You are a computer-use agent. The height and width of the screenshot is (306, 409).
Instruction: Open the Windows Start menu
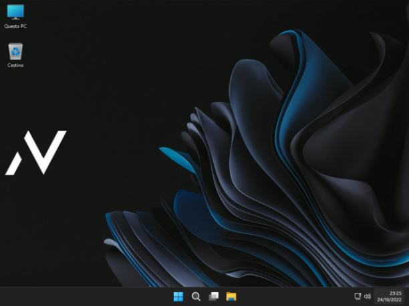(178, 297)
